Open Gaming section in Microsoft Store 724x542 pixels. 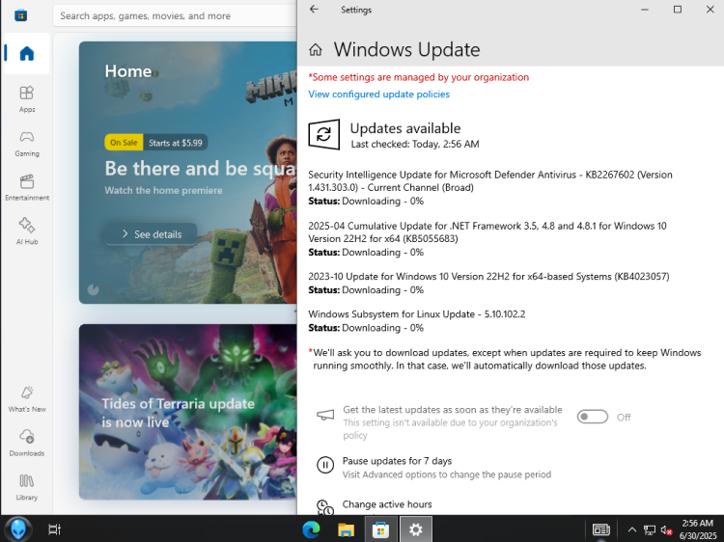click(x=27, y=143)
